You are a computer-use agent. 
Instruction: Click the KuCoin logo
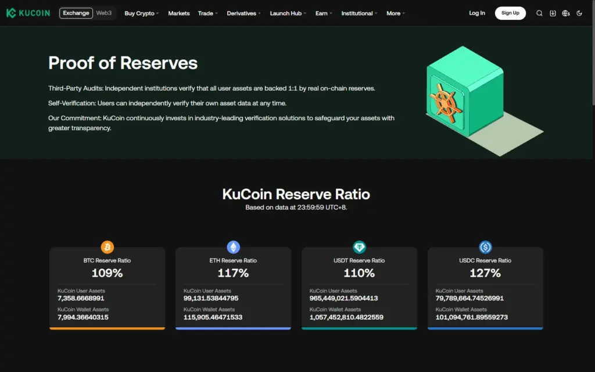coord(28,13)
